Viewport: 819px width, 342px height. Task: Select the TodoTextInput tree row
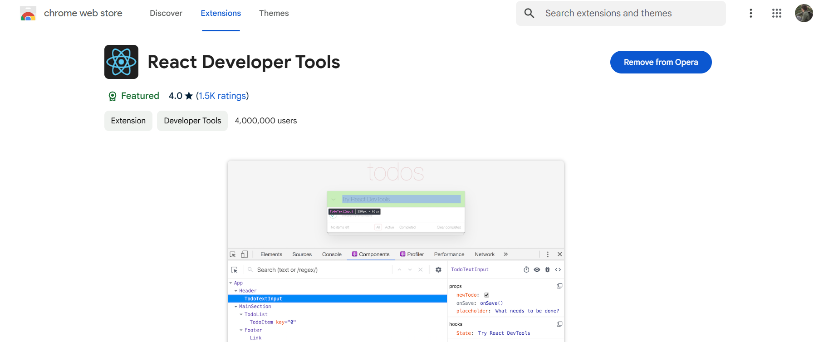[x=337, y=298]
